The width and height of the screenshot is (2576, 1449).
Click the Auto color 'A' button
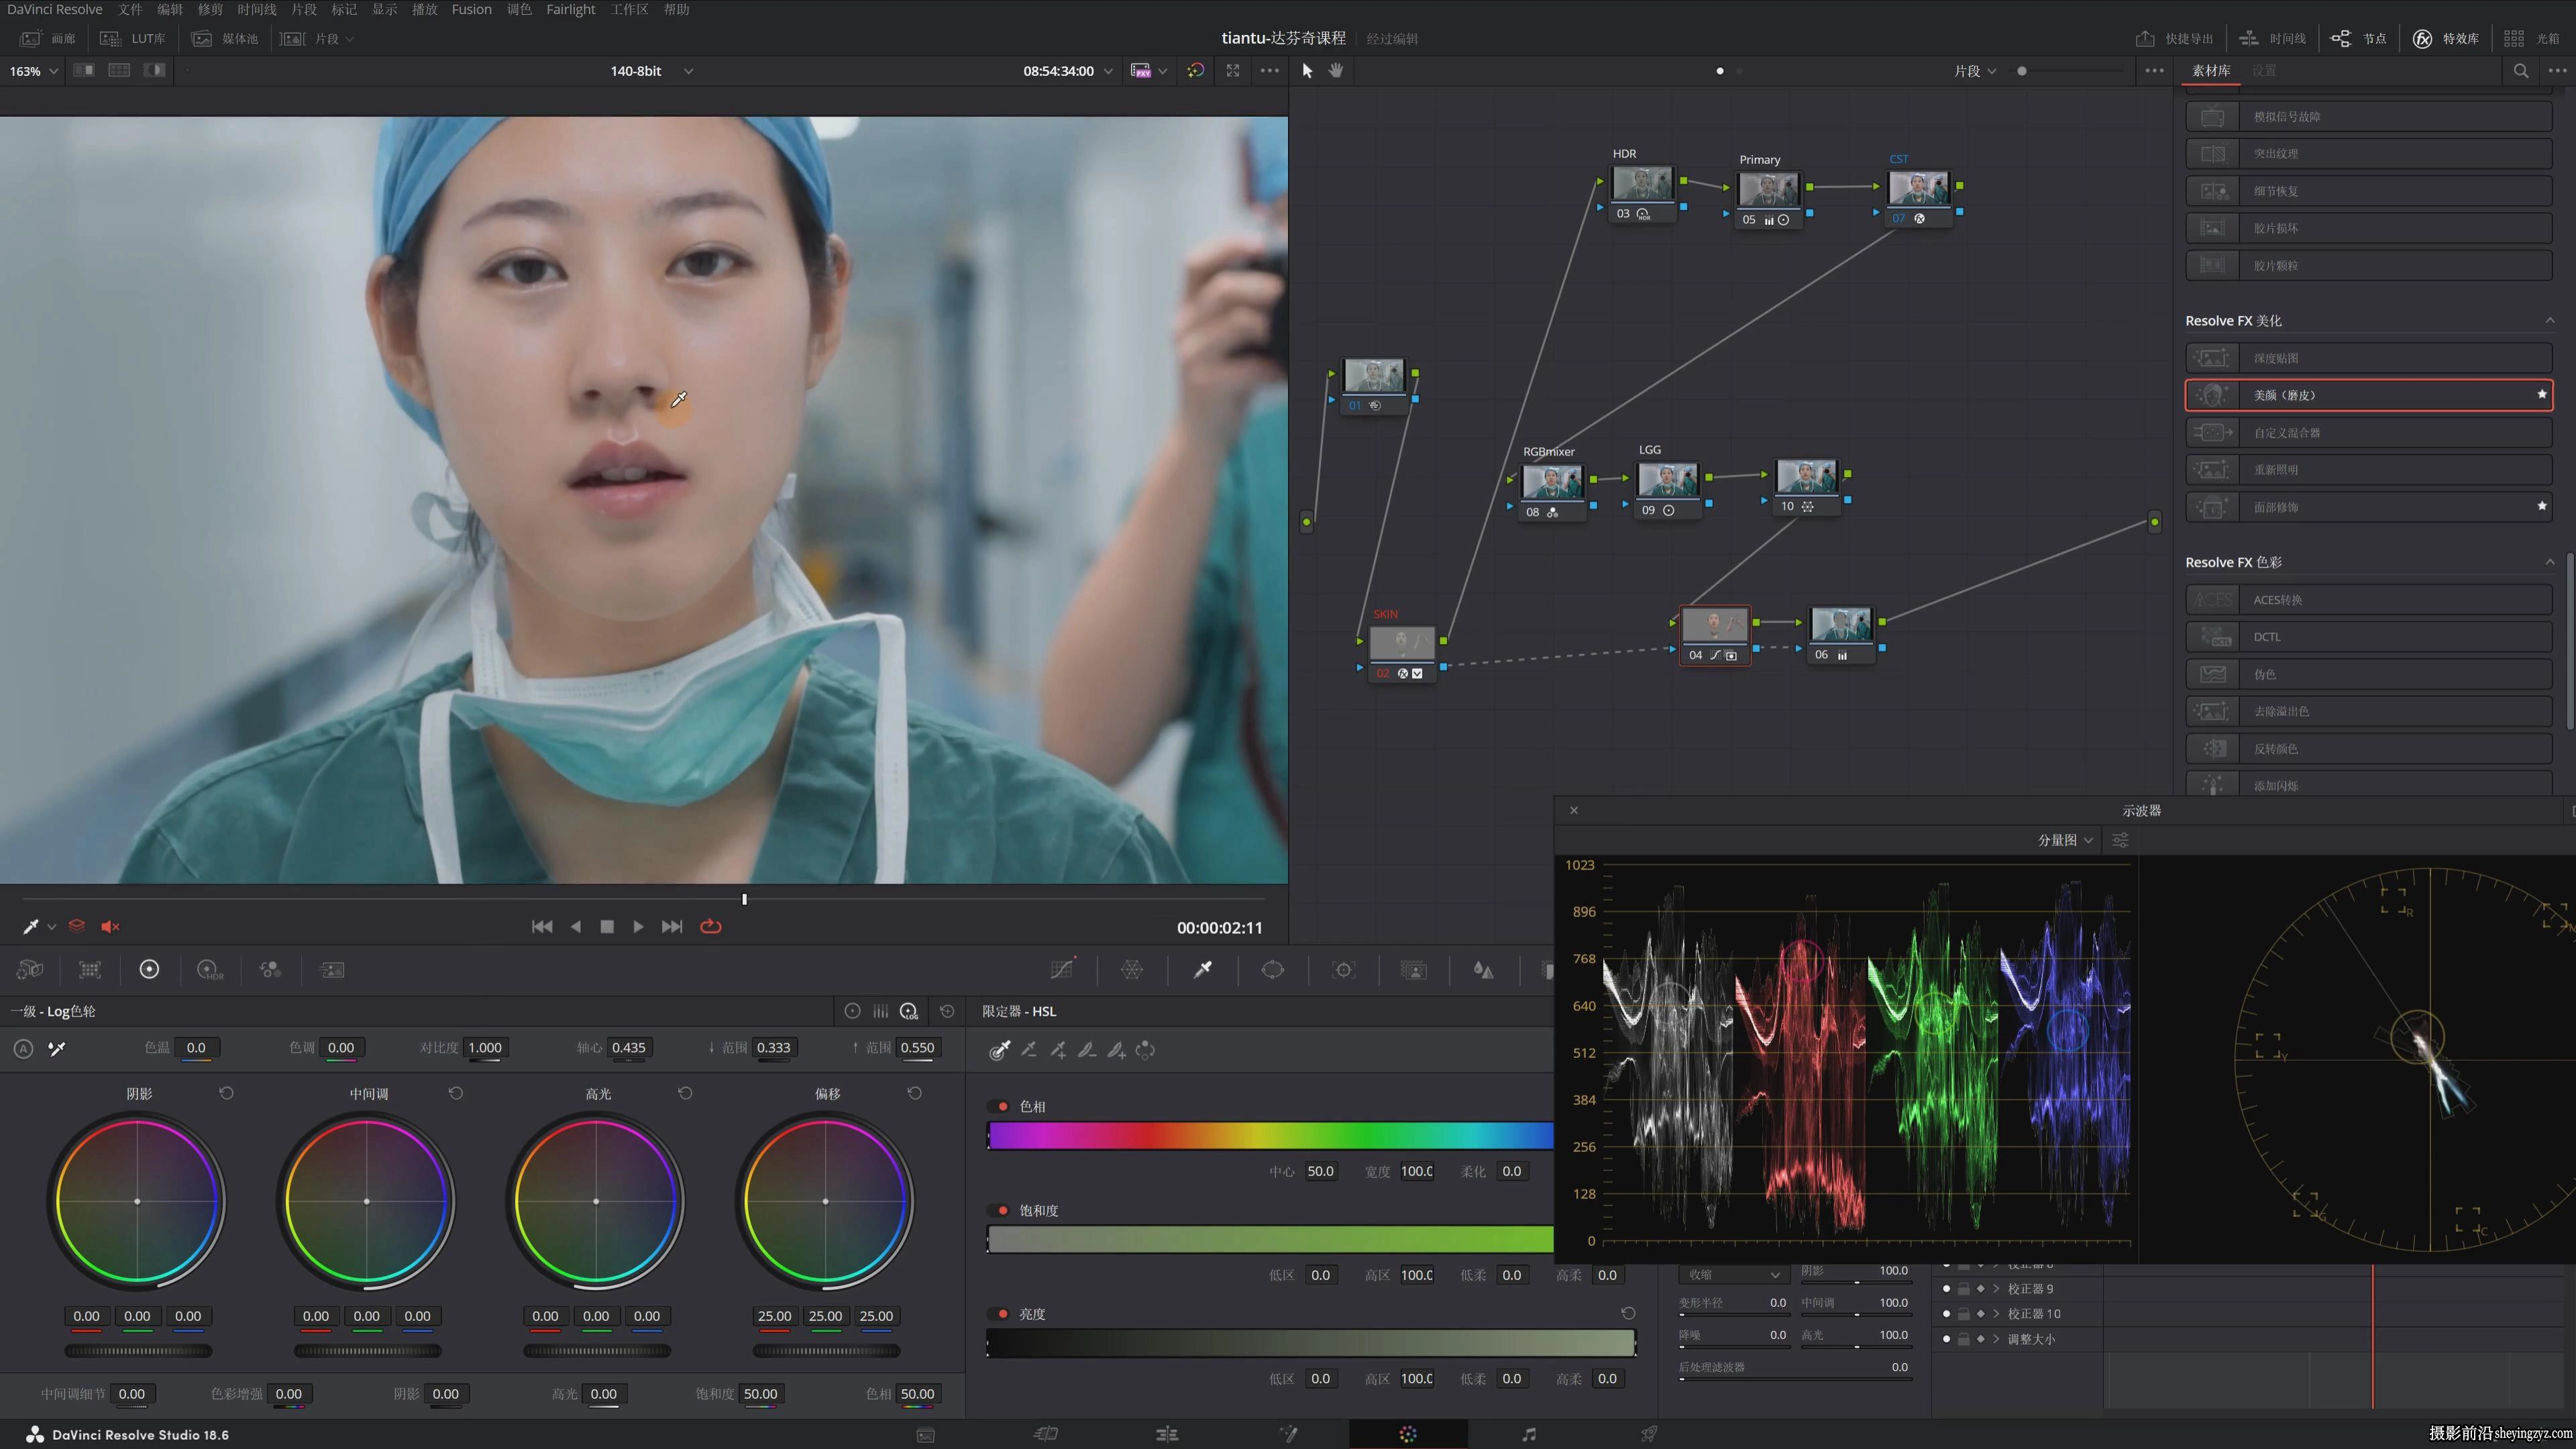(x=24, y=1048)
